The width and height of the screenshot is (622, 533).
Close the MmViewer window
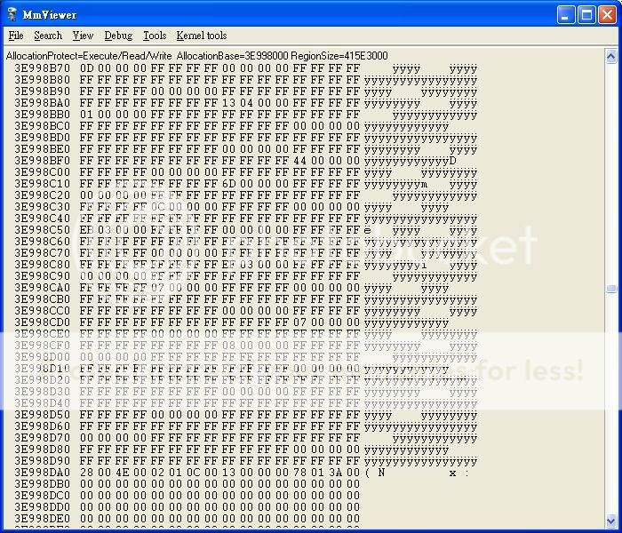[606, 14]
